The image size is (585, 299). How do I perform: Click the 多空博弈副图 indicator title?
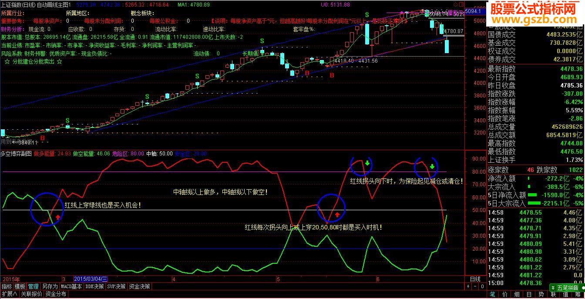pyautogui.click(x=16, y=154)
